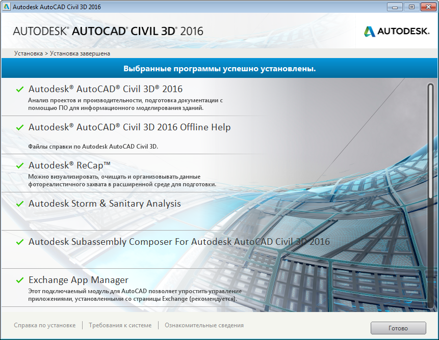Select the Exchange App Manager title
This screenshot has width=439, height=340.
coord(79,279)
